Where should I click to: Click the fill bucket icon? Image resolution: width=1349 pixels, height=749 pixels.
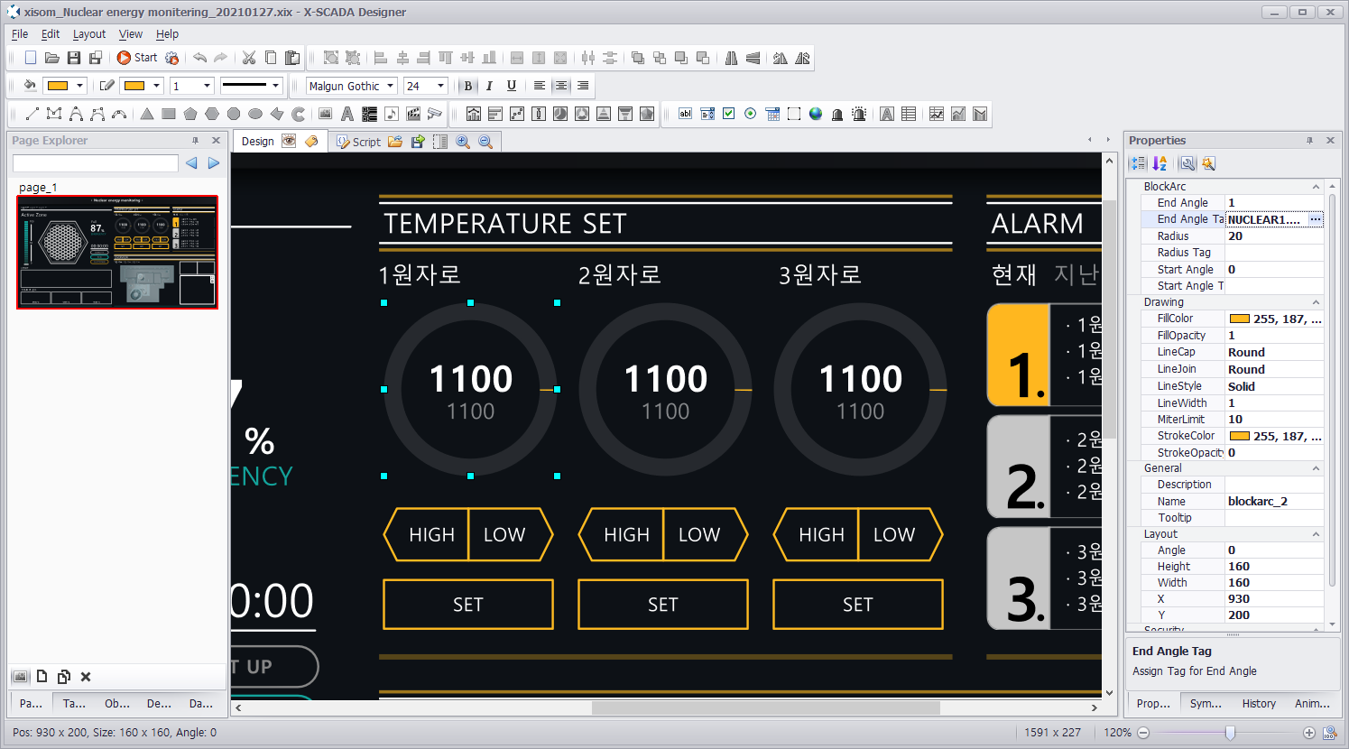(x=30, y=86)
